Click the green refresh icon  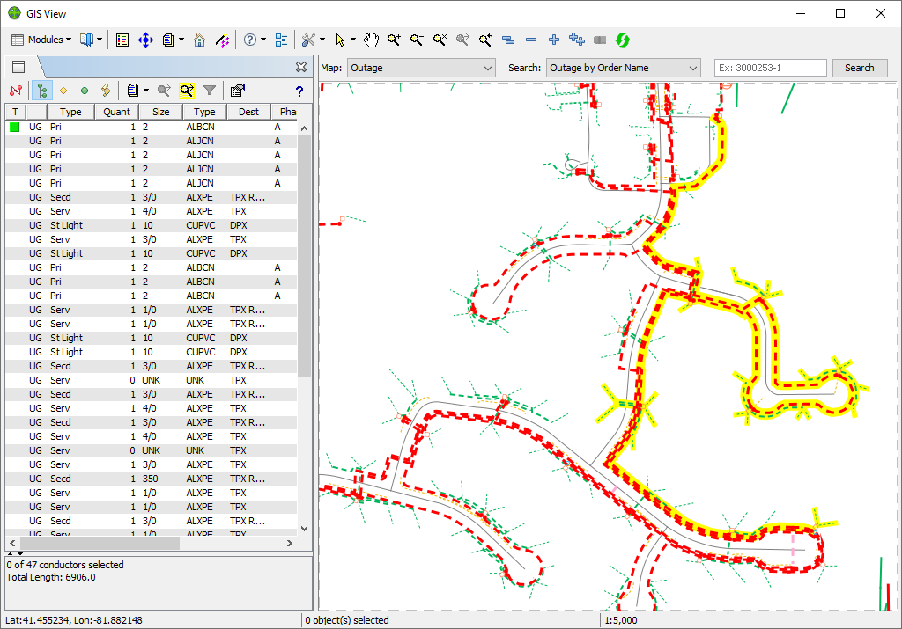tap(623, 40)
